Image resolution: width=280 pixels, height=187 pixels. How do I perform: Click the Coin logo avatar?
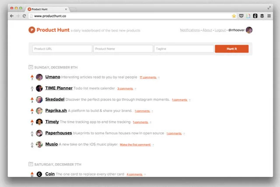coord(39,174)
